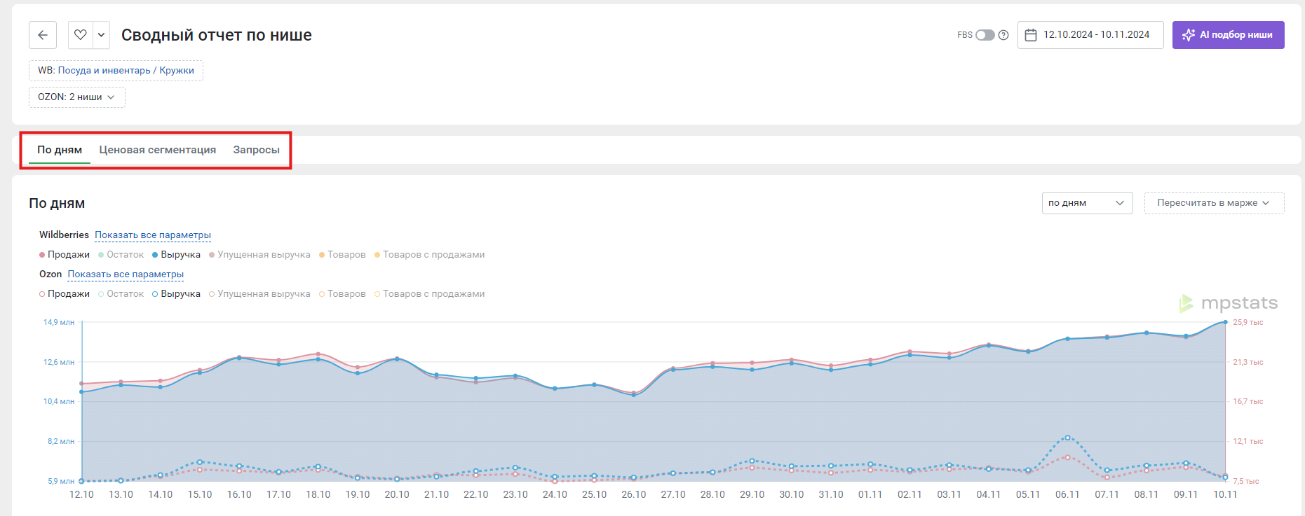Image resolution: width=1305 pixels, height=516 pixels.
Task: Open the Посуда и инвентарь category link
Action: point(104,71)
